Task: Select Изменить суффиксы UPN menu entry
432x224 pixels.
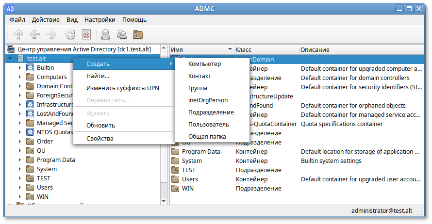Action: [124, 88]
